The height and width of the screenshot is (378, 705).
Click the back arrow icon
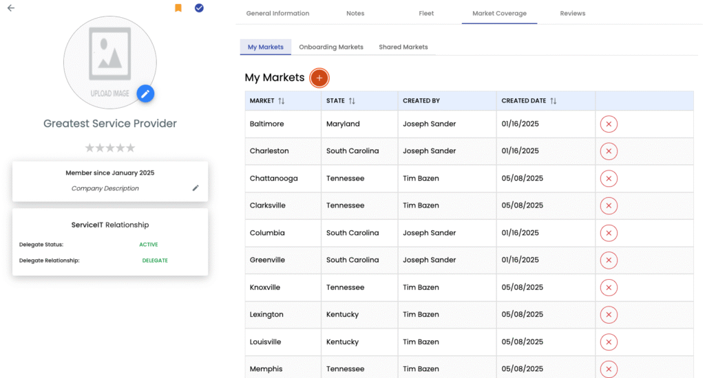pyautogui.click(x=11, y=8)
